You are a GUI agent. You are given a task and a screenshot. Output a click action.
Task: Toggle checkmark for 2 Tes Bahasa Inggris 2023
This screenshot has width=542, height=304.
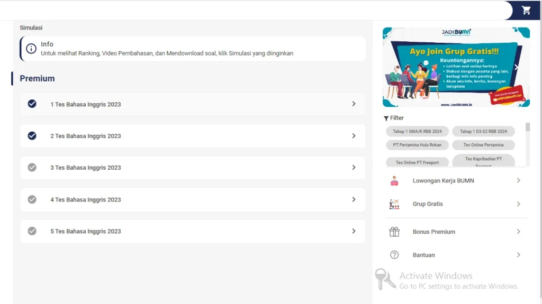coord(32,136)
